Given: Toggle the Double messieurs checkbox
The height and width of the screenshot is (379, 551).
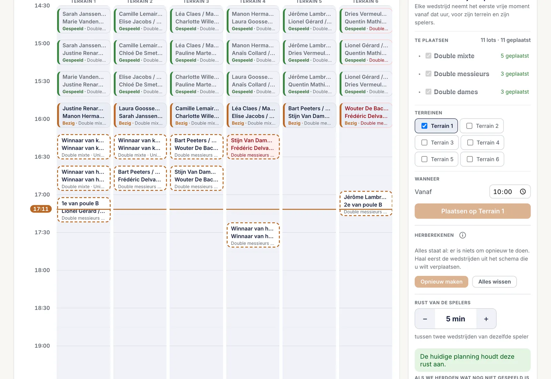Looking at the screenshot, I should click(428, 74).
